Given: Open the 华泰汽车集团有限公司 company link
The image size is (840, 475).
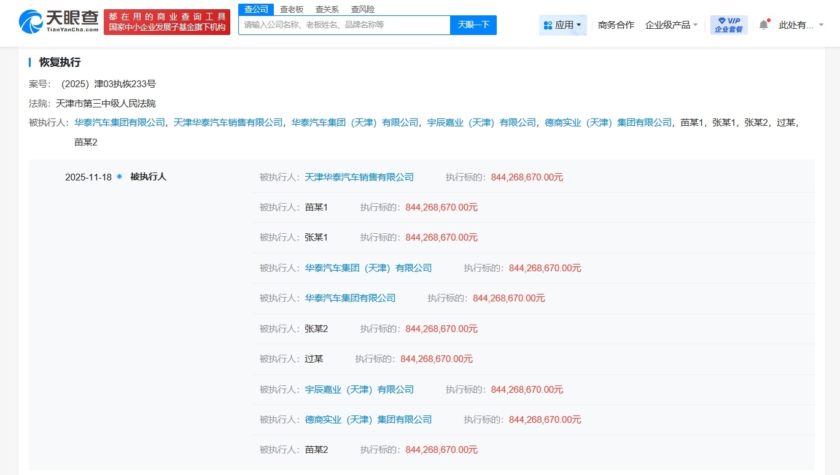Looking at the screenshot, I should coord(120,122).
